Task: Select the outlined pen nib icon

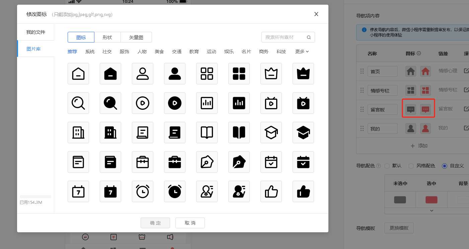Action: click(x=207, y=162)
